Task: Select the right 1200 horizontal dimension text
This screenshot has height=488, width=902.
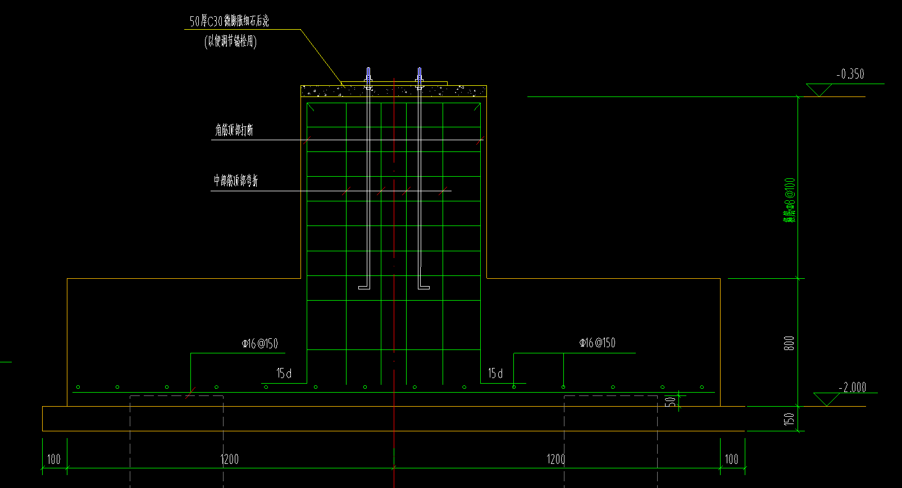Action: tap(556, 459)
